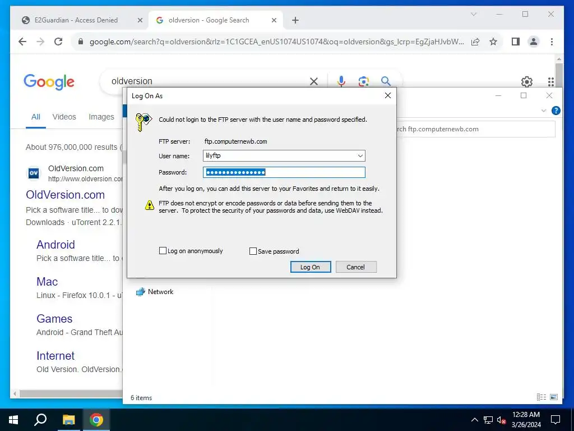Open the Android sitelink

[55, 245]
